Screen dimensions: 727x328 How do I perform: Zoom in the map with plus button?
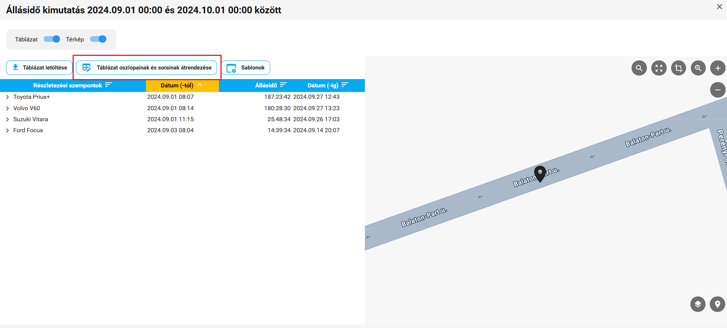(717, 68)
